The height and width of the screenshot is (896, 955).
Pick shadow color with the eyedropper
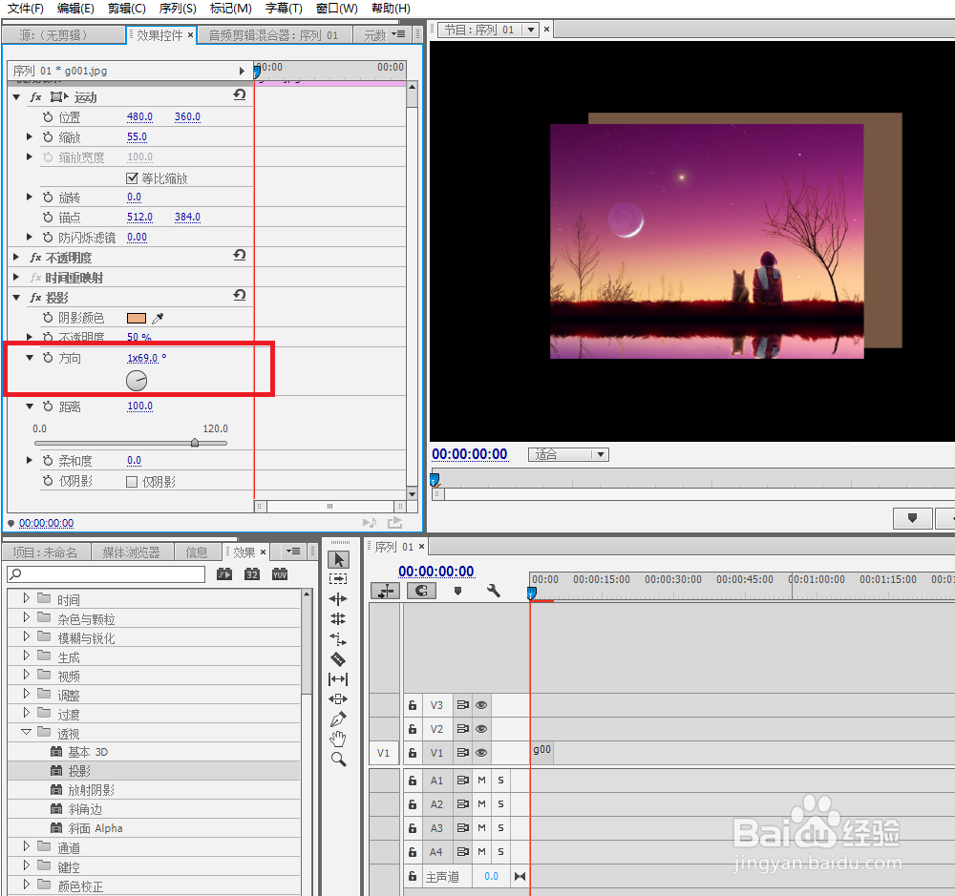click(158, 318)
